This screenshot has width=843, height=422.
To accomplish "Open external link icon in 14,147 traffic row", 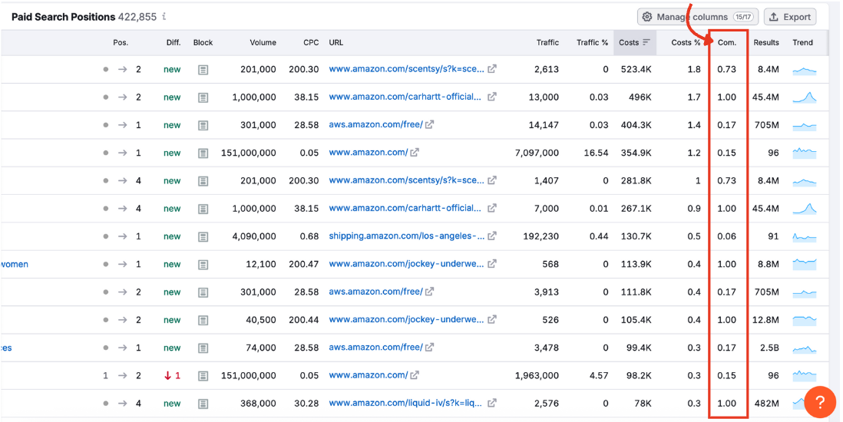I will [x=430, y=125].
